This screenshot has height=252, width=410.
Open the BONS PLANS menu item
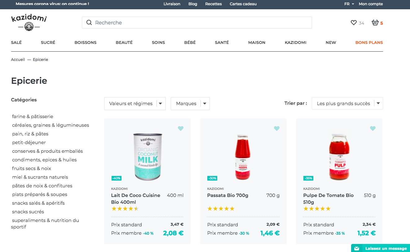click(x=369, y=42)
